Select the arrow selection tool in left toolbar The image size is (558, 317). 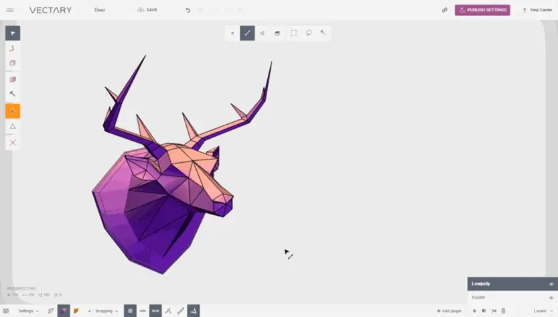(13, 33)
